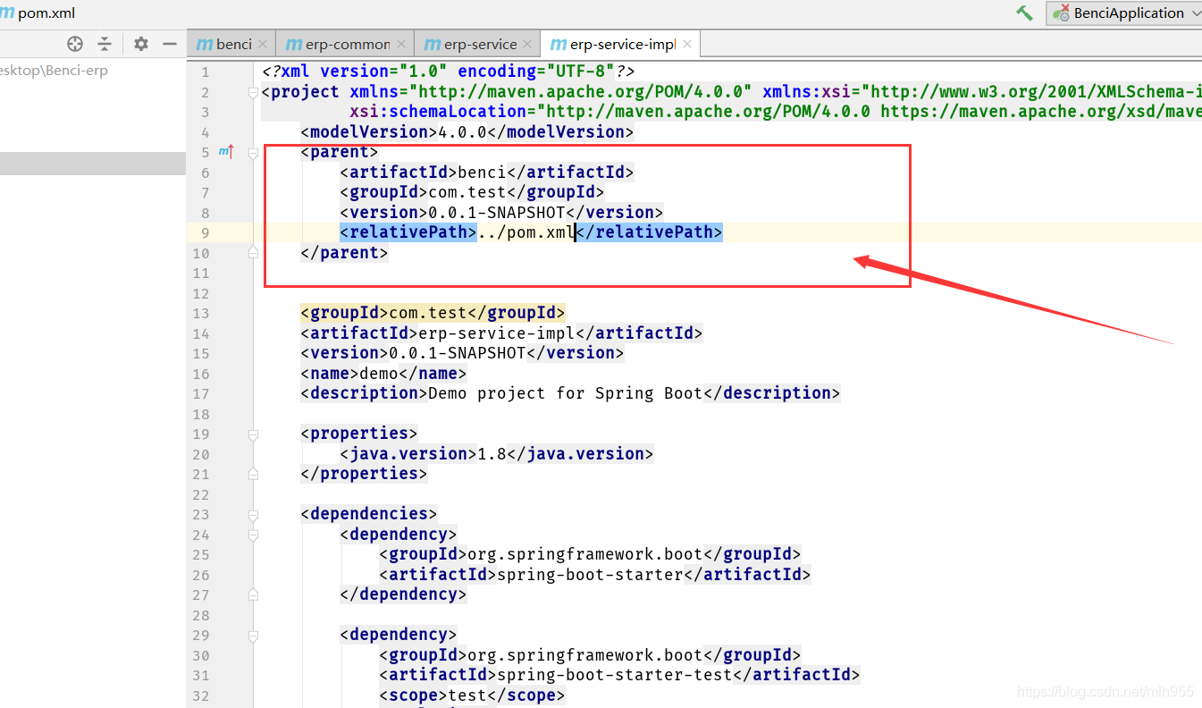Viewport: 1202px width, 708px height.
Task: Click the java.version value 1.8
Action: point(492,454)
